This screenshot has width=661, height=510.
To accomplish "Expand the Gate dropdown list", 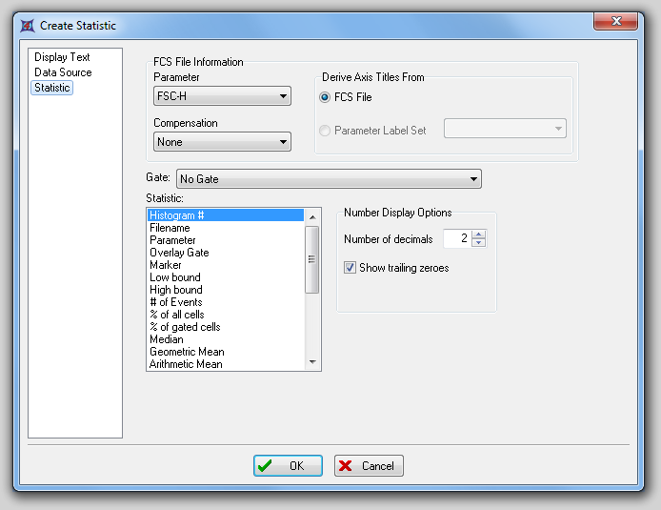I will pos(329,179).
